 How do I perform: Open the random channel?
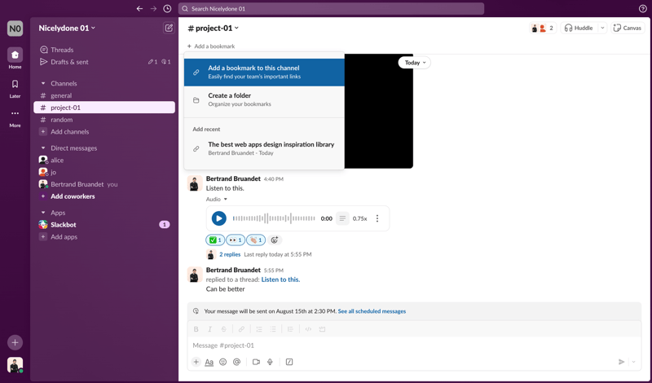coord(104,119)
